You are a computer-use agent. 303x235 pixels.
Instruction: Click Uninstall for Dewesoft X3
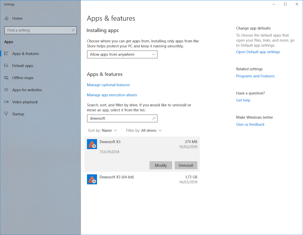click(186, 165)
